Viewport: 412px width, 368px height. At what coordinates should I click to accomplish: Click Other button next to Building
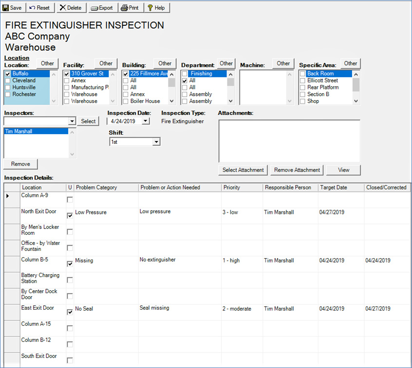165,64
